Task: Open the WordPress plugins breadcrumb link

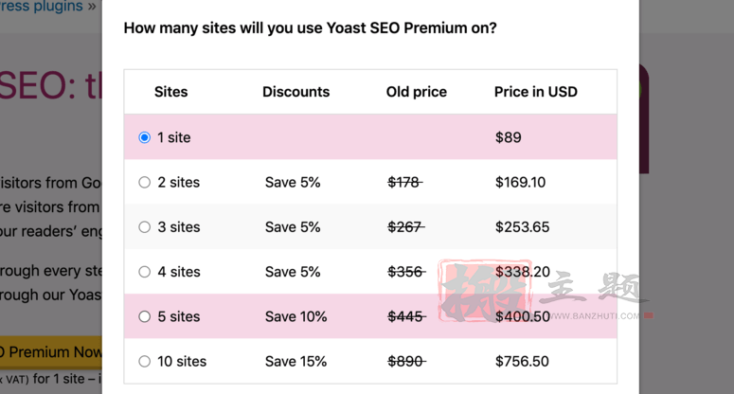Action: pos(41,7)
